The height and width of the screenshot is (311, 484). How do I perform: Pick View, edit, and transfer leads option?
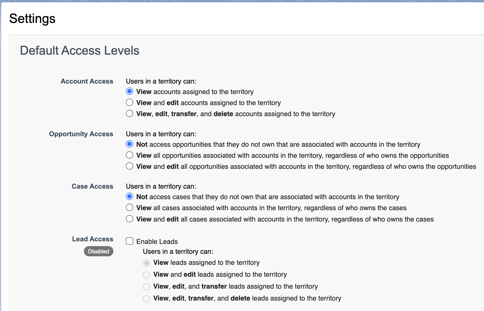pyautogui.click(x=147, y=287)
